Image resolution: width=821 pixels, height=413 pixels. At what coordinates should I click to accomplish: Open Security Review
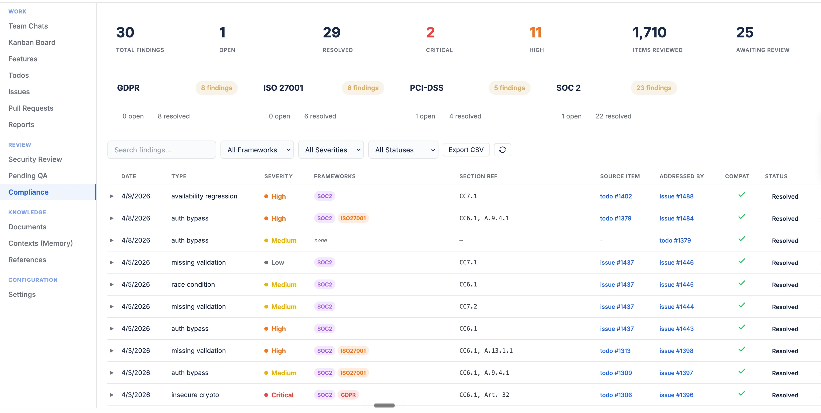35,159
